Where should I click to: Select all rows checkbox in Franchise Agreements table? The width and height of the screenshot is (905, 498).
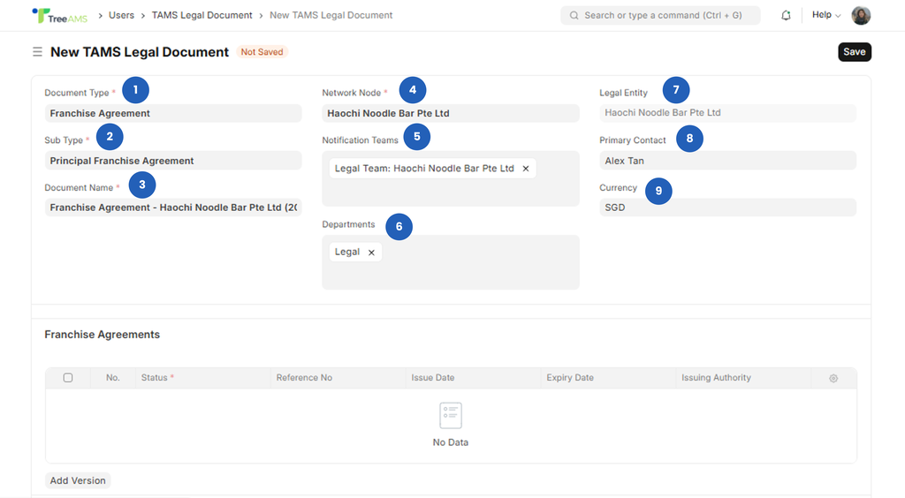(x=68, y=378)
